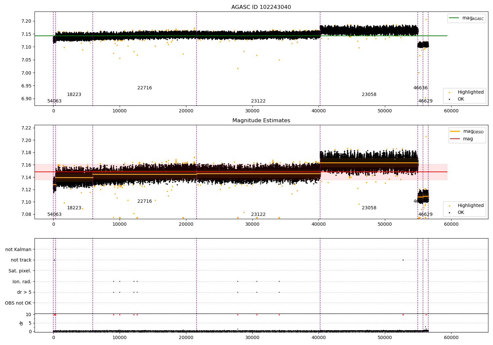Viewport: 493px width, 345px height.
Task: Click label 23058 in Magnitude Estimates plot
Action: click(369, 208)
